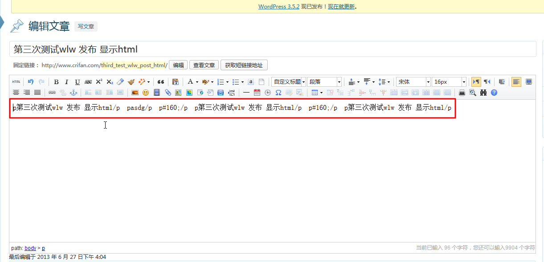This screenshot has height=262, width=544.
Task: Toggle align left button
Action: (x=516, y=82)
